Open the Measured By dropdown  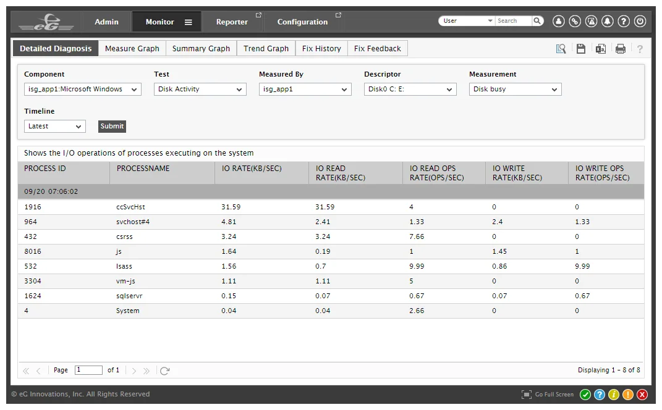click(x=305, y=90)
